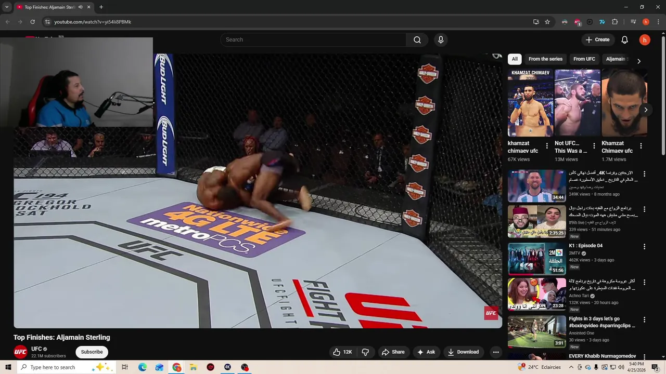Viewport: 666px width, 374px height.
Task: Open YouTube notifications bell
Action: pos(625,40)
